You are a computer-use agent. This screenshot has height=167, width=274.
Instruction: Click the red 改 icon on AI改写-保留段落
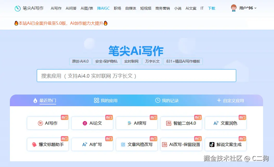pos(165,144)
